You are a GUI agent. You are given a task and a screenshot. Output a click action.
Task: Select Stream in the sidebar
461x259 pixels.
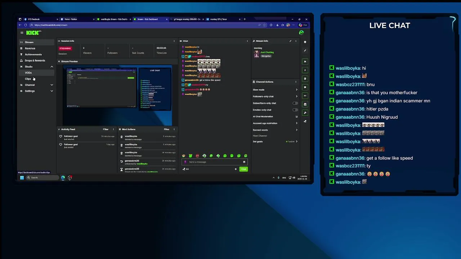(37, 42)
